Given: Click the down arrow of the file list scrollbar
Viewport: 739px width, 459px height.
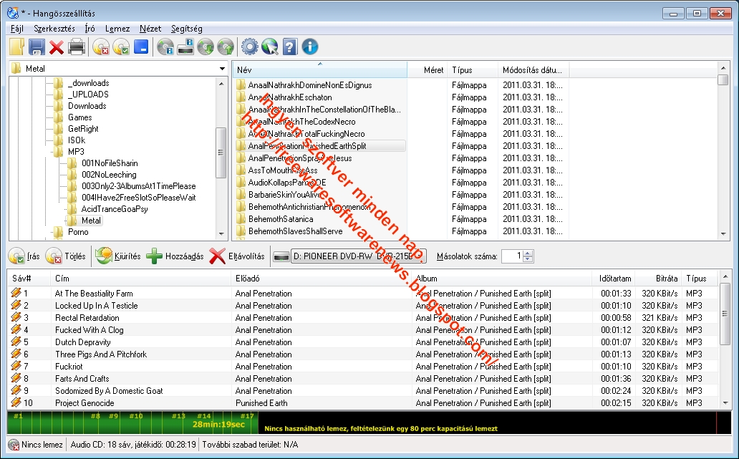Looking at the screenshot, I should (x=723, y=233).
